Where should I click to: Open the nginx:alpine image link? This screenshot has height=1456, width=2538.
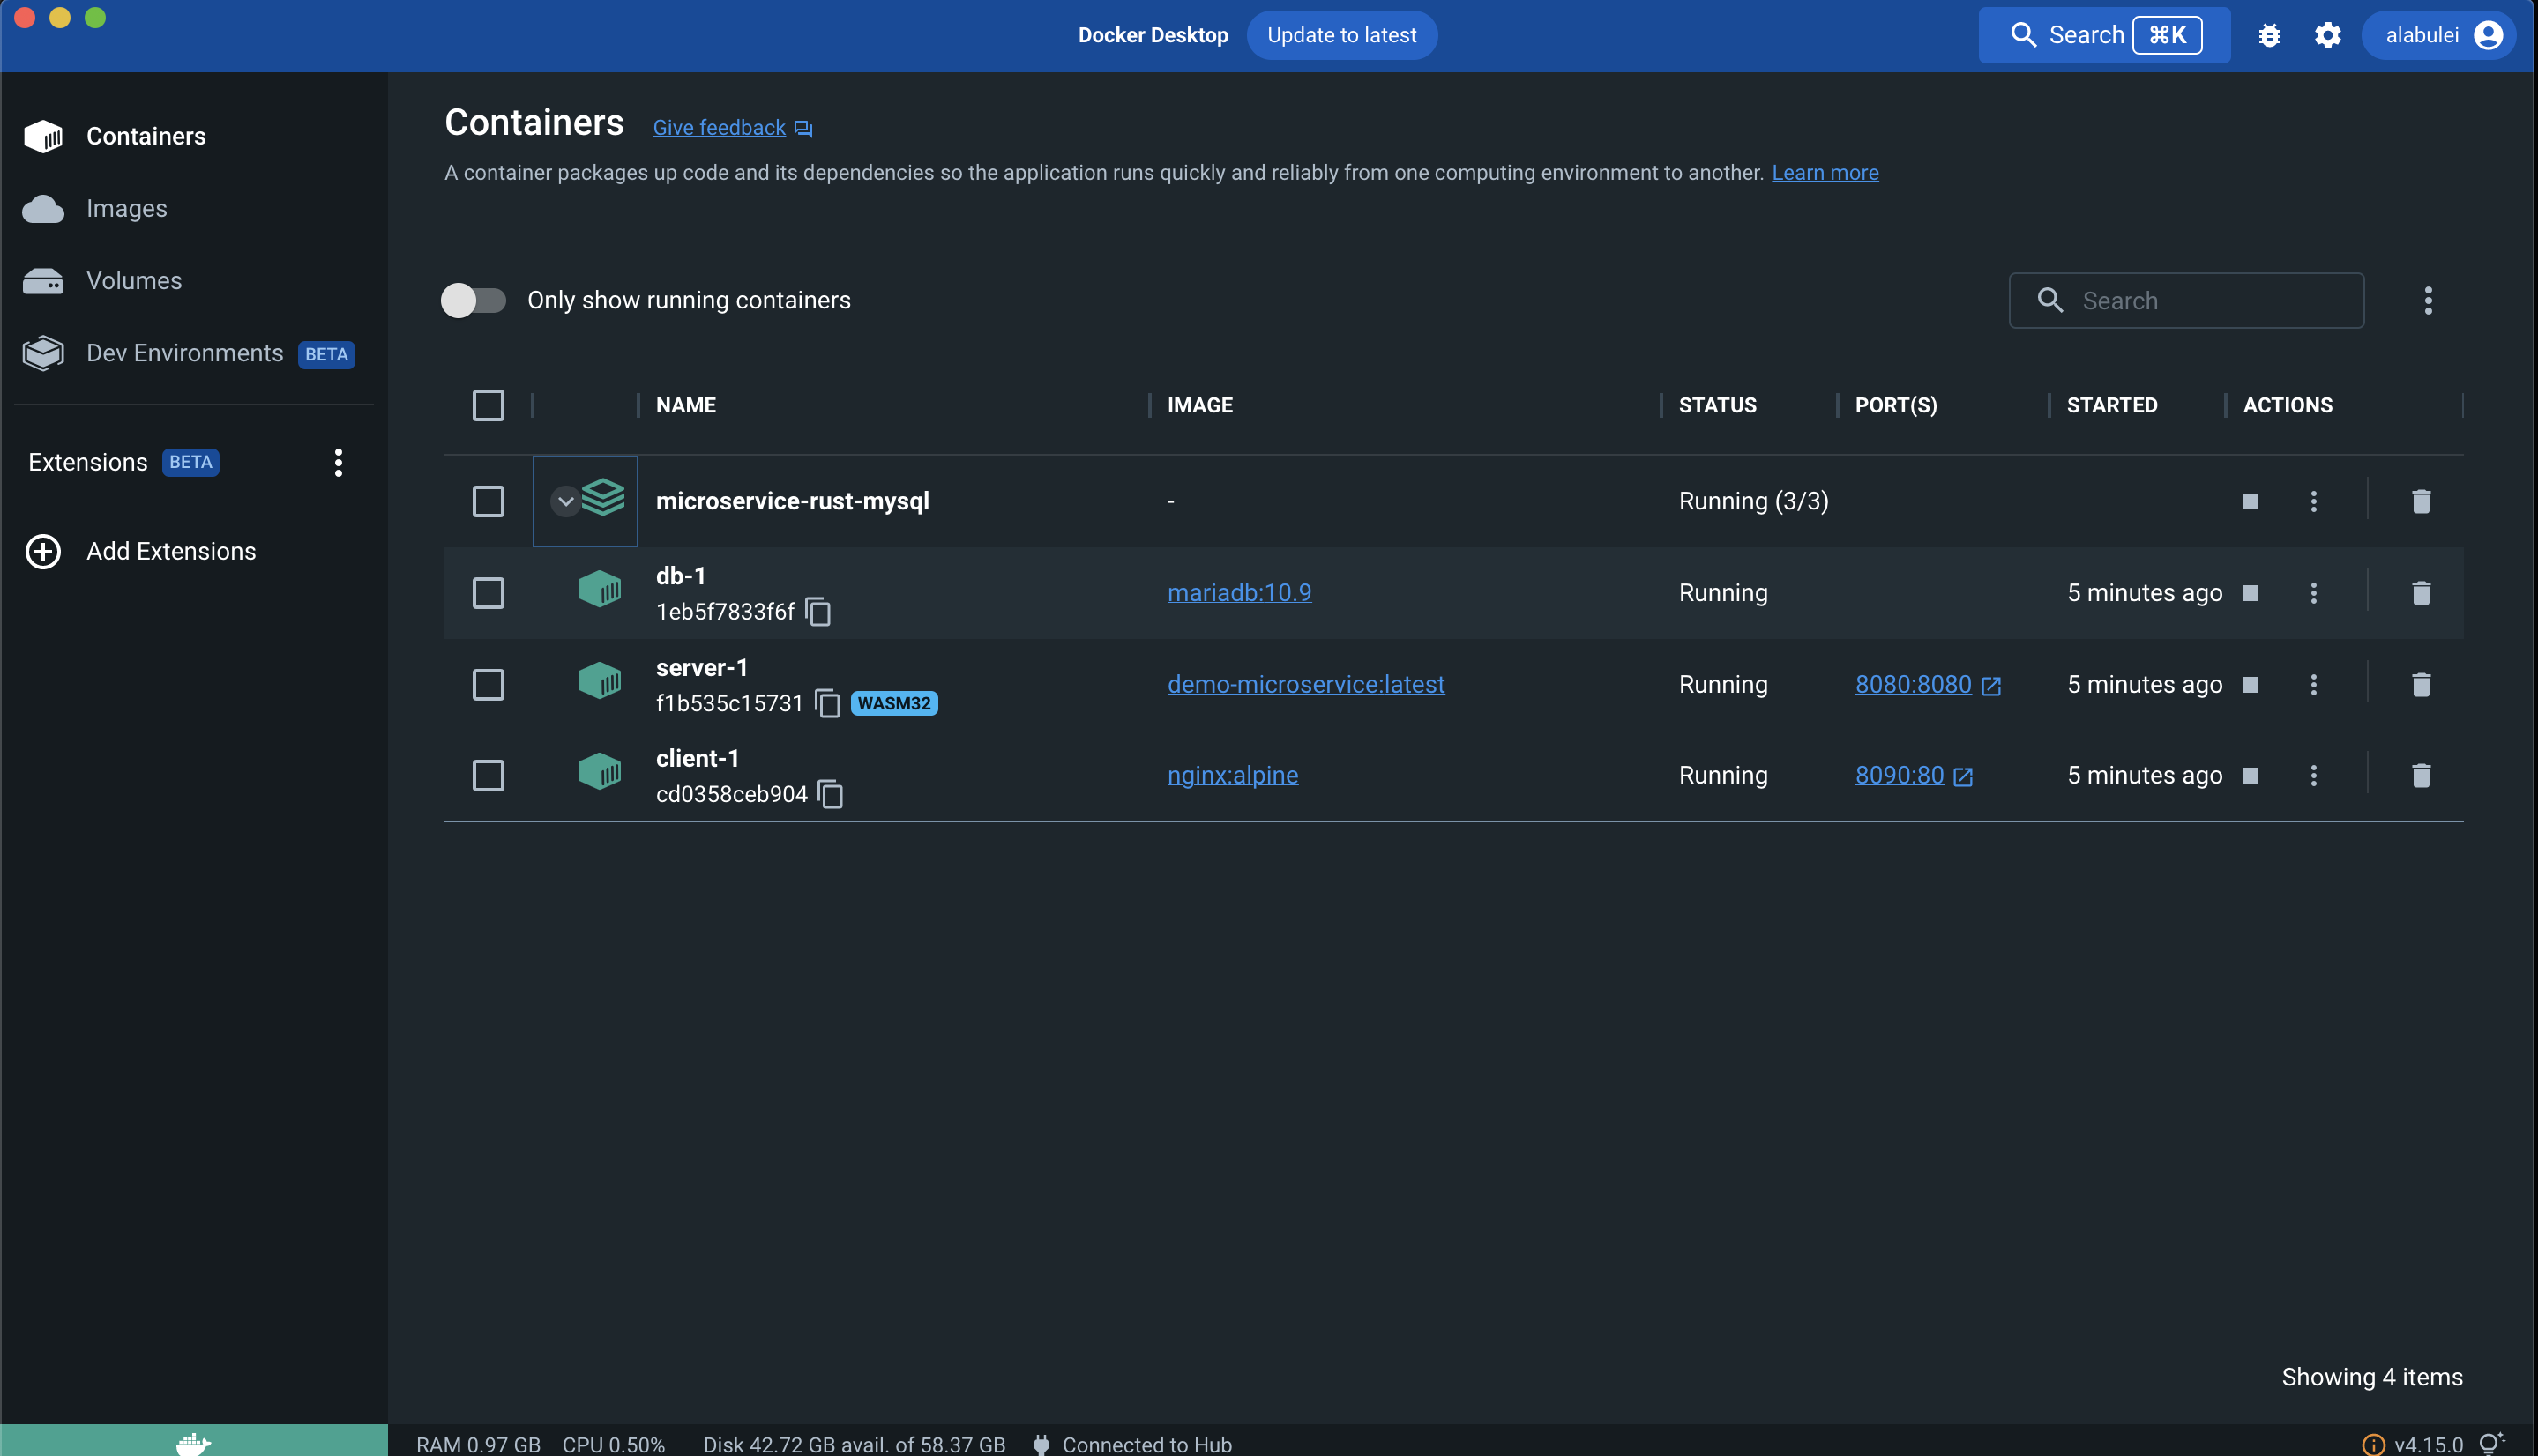tap(1233, 775)
